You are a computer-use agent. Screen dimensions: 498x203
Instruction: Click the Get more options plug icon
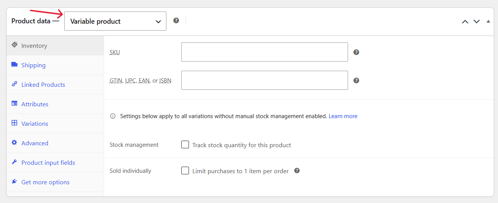[x=15, y=181]
